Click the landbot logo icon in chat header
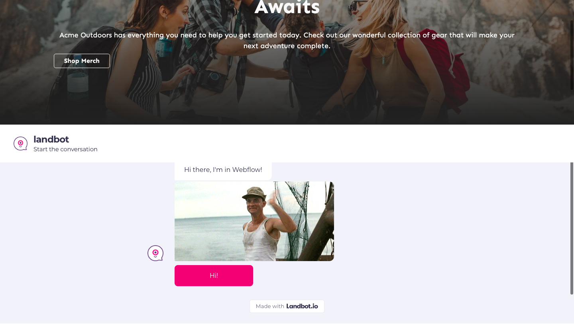Image resolution: width=574 pixels, height=326 pixels. tap(20, 144)
